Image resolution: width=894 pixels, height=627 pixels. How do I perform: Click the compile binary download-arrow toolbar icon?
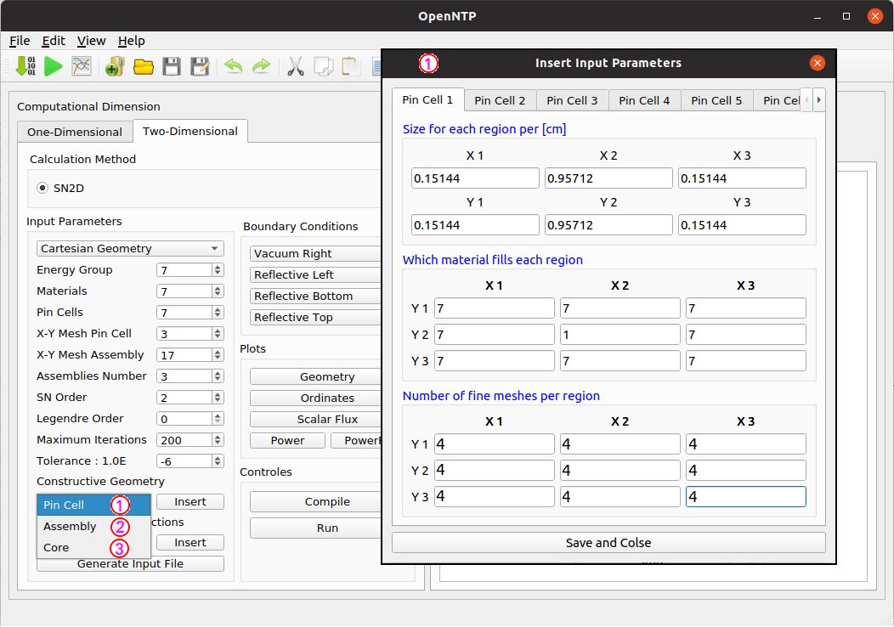25,66
